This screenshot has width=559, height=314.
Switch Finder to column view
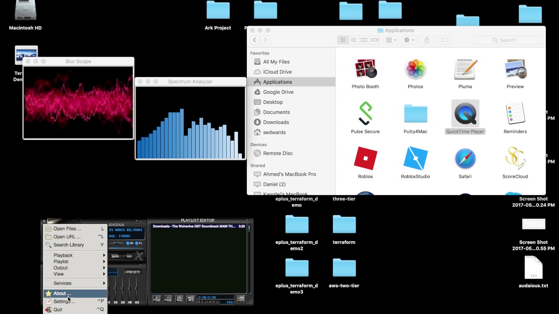[364, 40]
